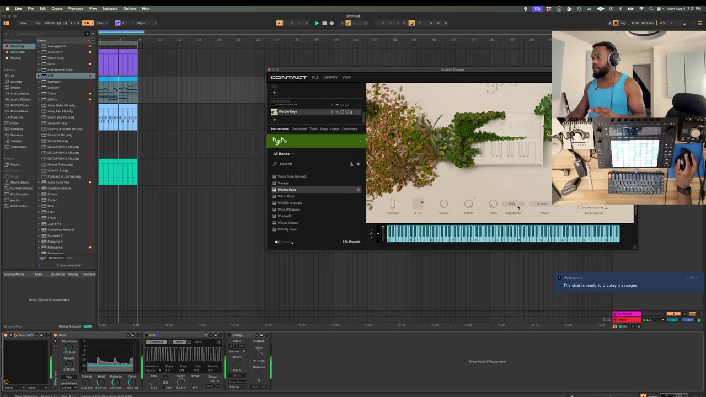Switch to the Loops tab in Kontakt
The image size is (706, 397).
point(335,129)
